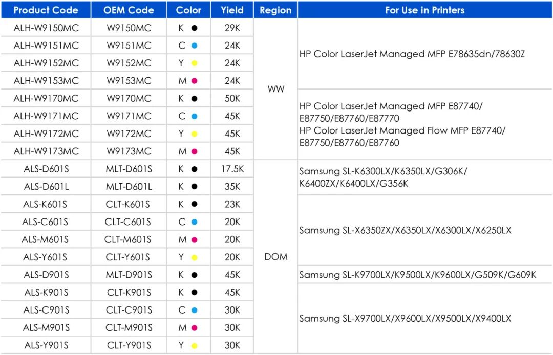The width and height of the screenshot is (553, 355).
Task: Click Samsung SL-X9700LX printer list text
Action: coord(405,318)
